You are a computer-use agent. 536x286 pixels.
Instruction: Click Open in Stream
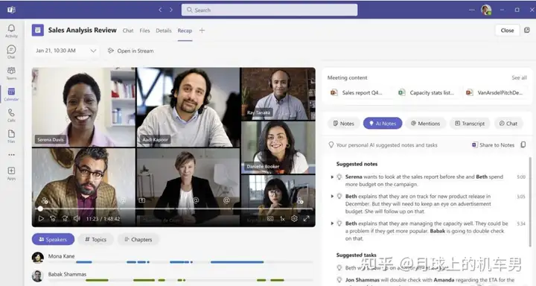coord(130,51)
